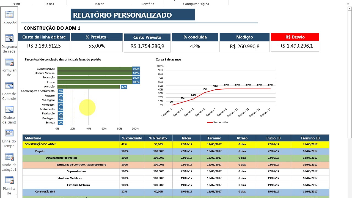Click the Configurar Página group label
The height and width of the screenshot is (198, 352).
pyautogui.click(x=196, y=4)
